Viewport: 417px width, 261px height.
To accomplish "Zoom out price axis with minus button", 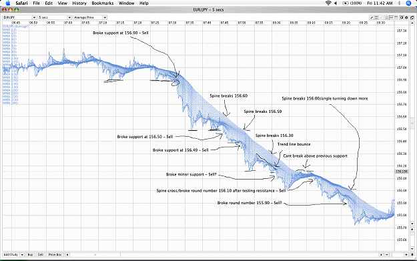I will [412, 248].
